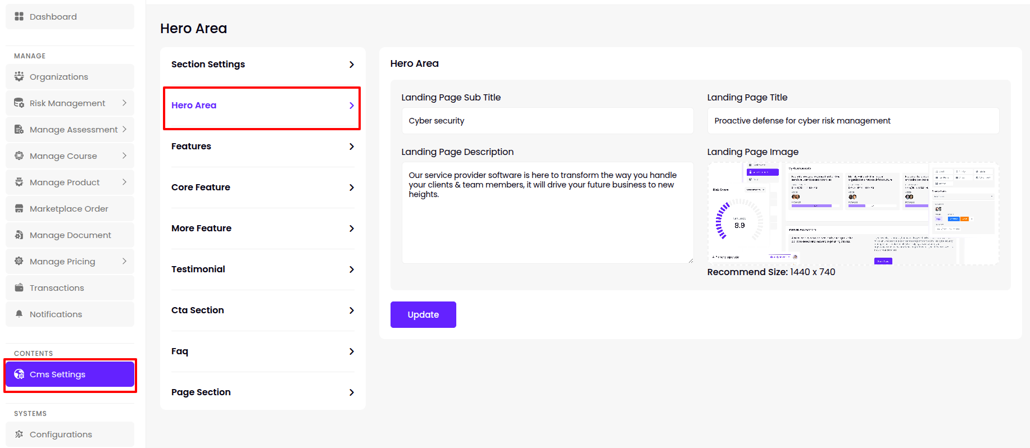Switch to the Testimonial section
Viewport: 1030px width, 448px height.
pyautogui.click(x=262, y=269)
